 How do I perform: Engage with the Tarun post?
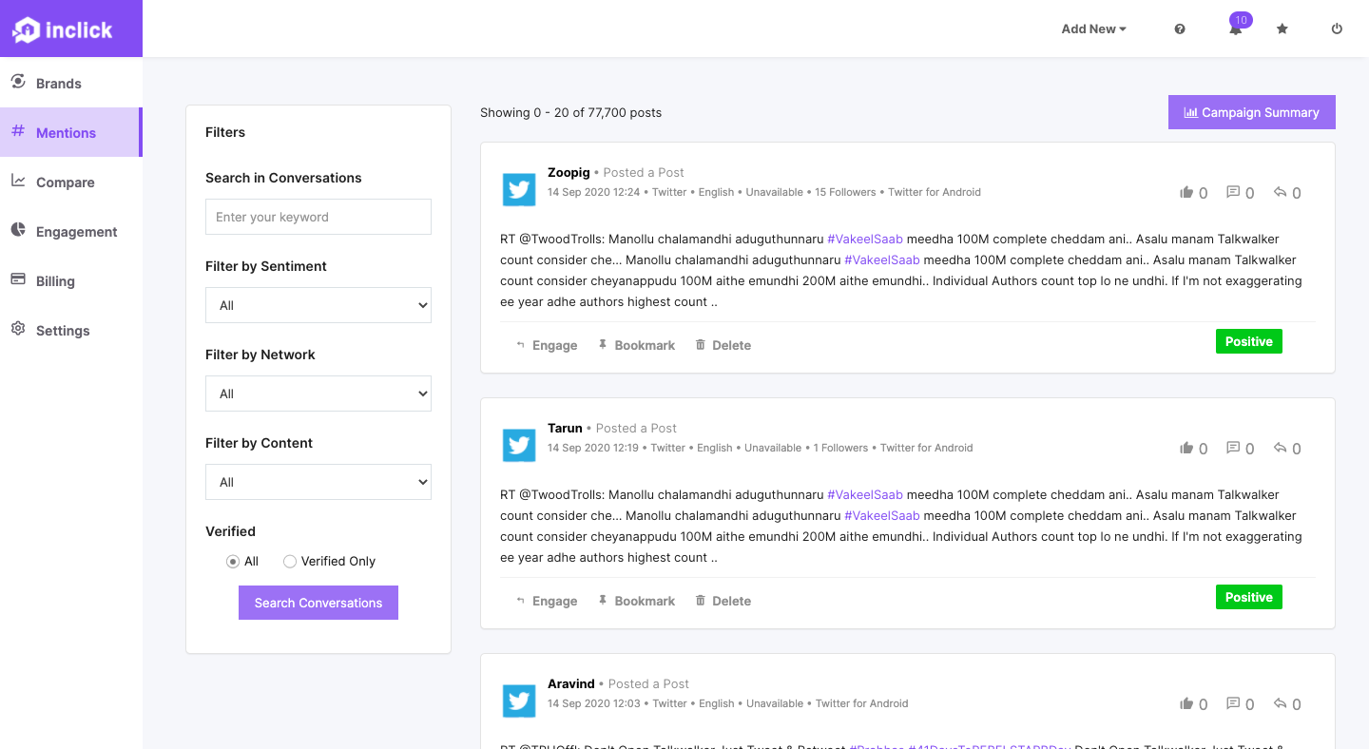[x=547, y=601]
